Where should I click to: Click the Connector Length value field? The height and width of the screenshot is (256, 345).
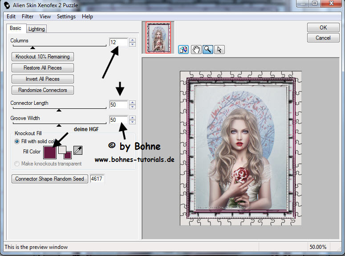pos(118,104)
